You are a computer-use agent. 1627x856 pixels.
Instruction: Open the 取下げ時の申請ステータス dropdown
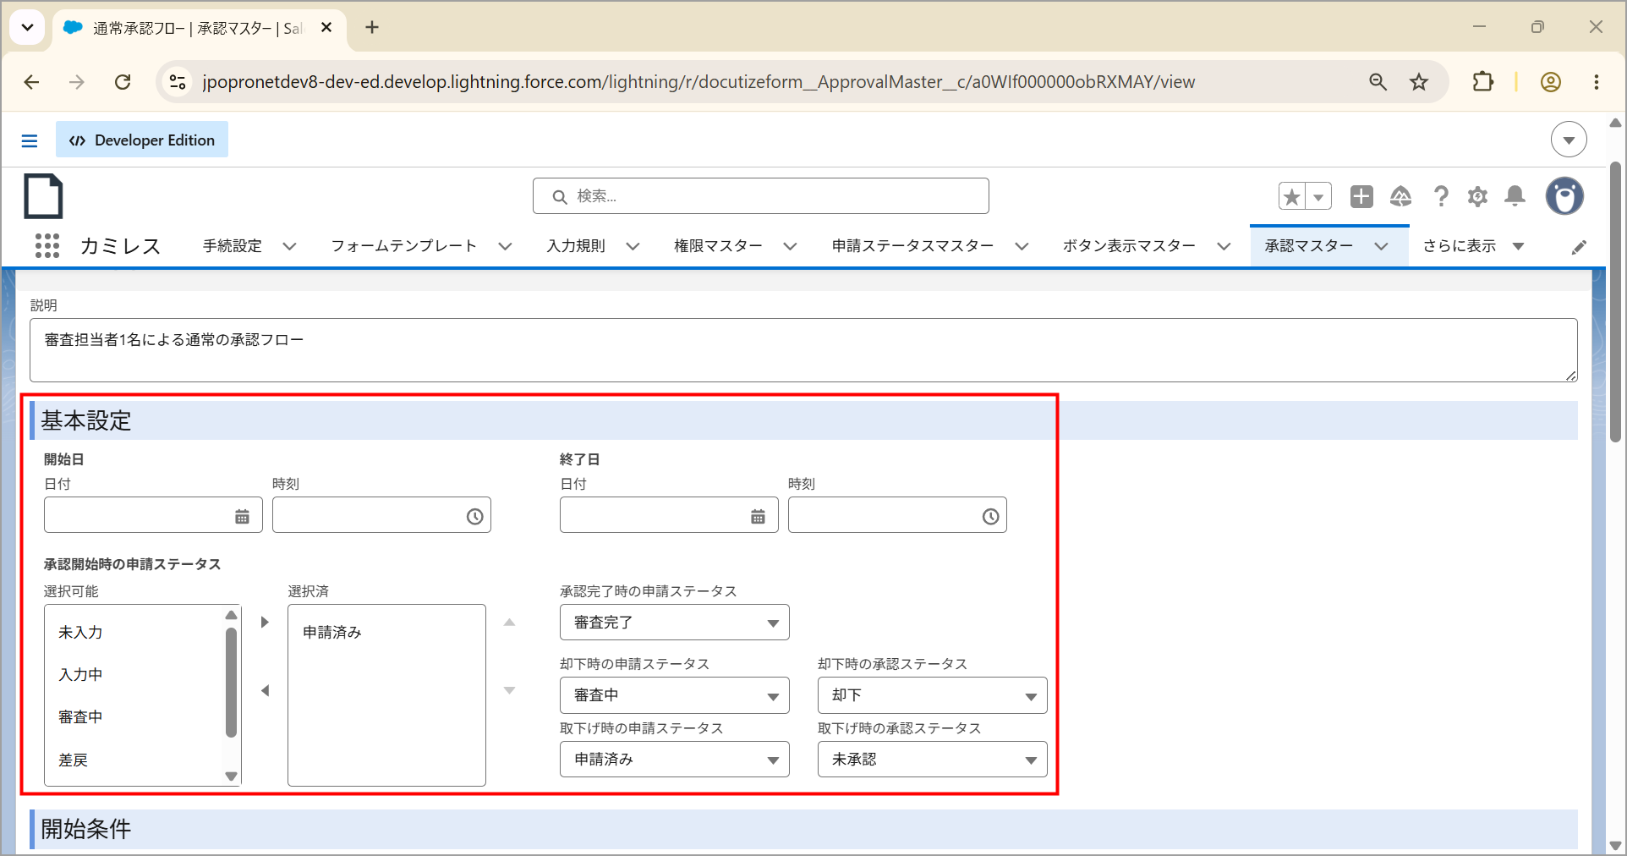[674, 760]
